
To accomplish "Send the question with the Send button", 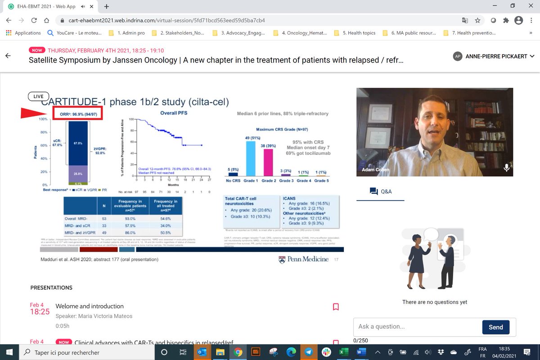I will [496, 327].
